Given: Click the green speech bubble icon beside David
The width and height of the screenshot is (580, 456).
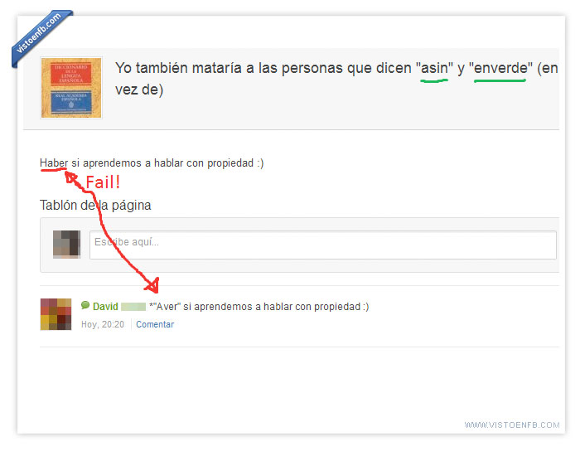Looking at the screenshot, I should (85, 305).
